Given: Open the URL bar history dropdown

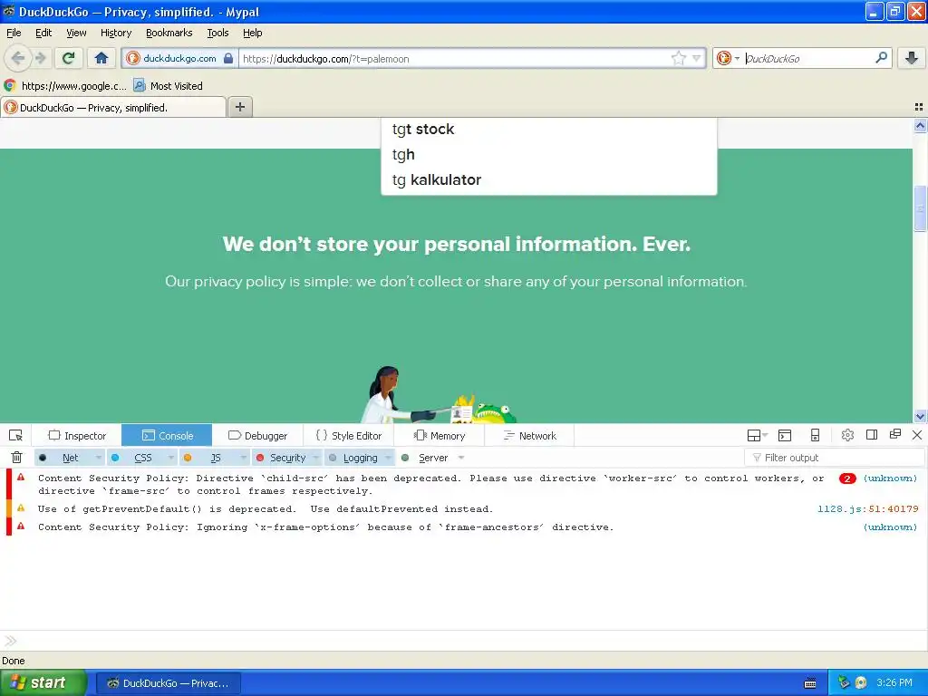Looking at the screenshot, I should (x=697, y=58).
